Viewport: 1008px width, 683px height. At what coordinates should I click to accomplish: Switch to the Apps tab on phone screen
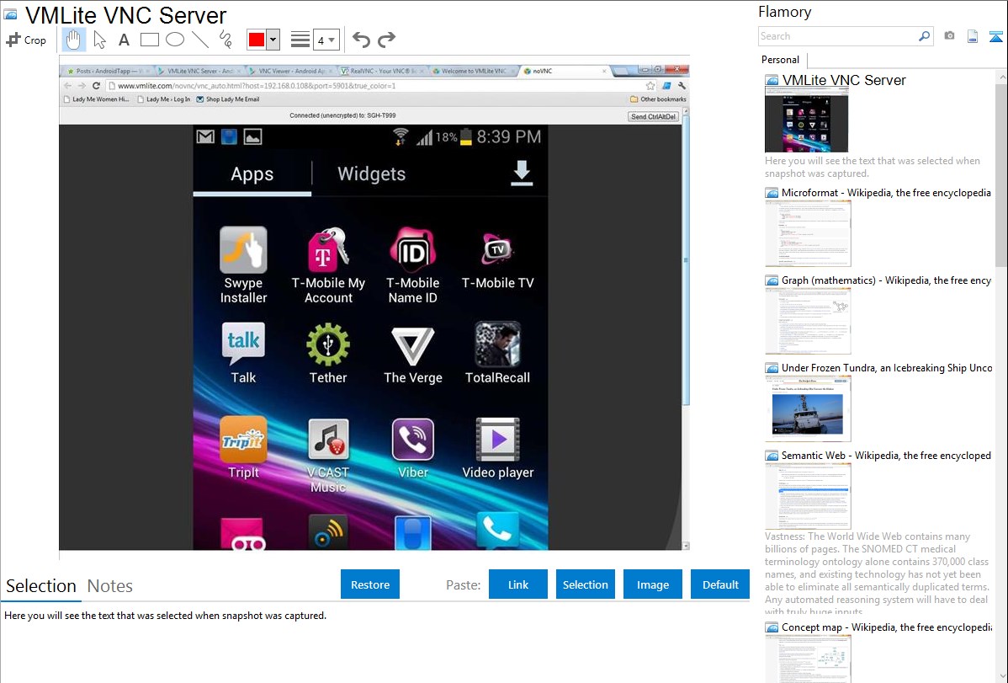pyautogui.click(x=252, y=174)
